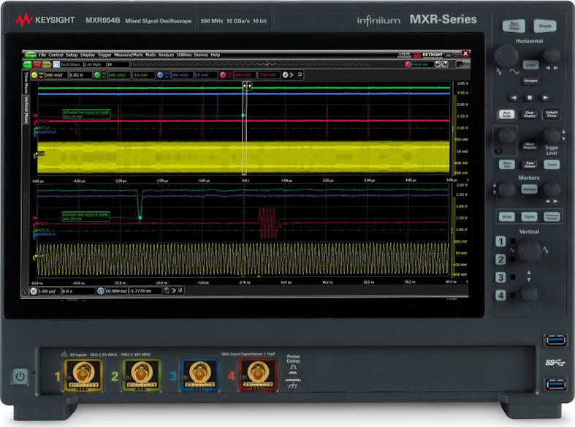This screenshot has height=427, width=575.
Task: Open the Setup menu
Action: tap(72, 55)
